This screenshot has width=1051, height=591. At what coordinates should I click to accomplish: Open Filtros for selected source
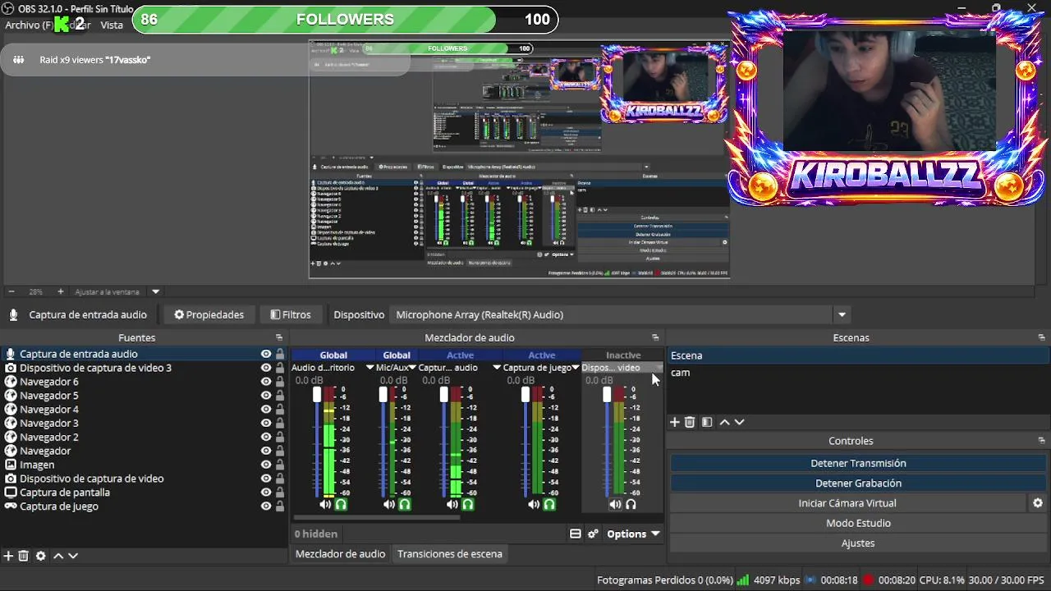point(291,314)
